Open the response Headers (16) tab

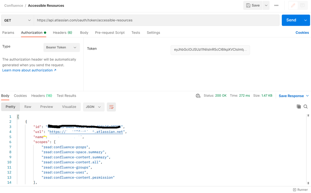coord(42,96)
